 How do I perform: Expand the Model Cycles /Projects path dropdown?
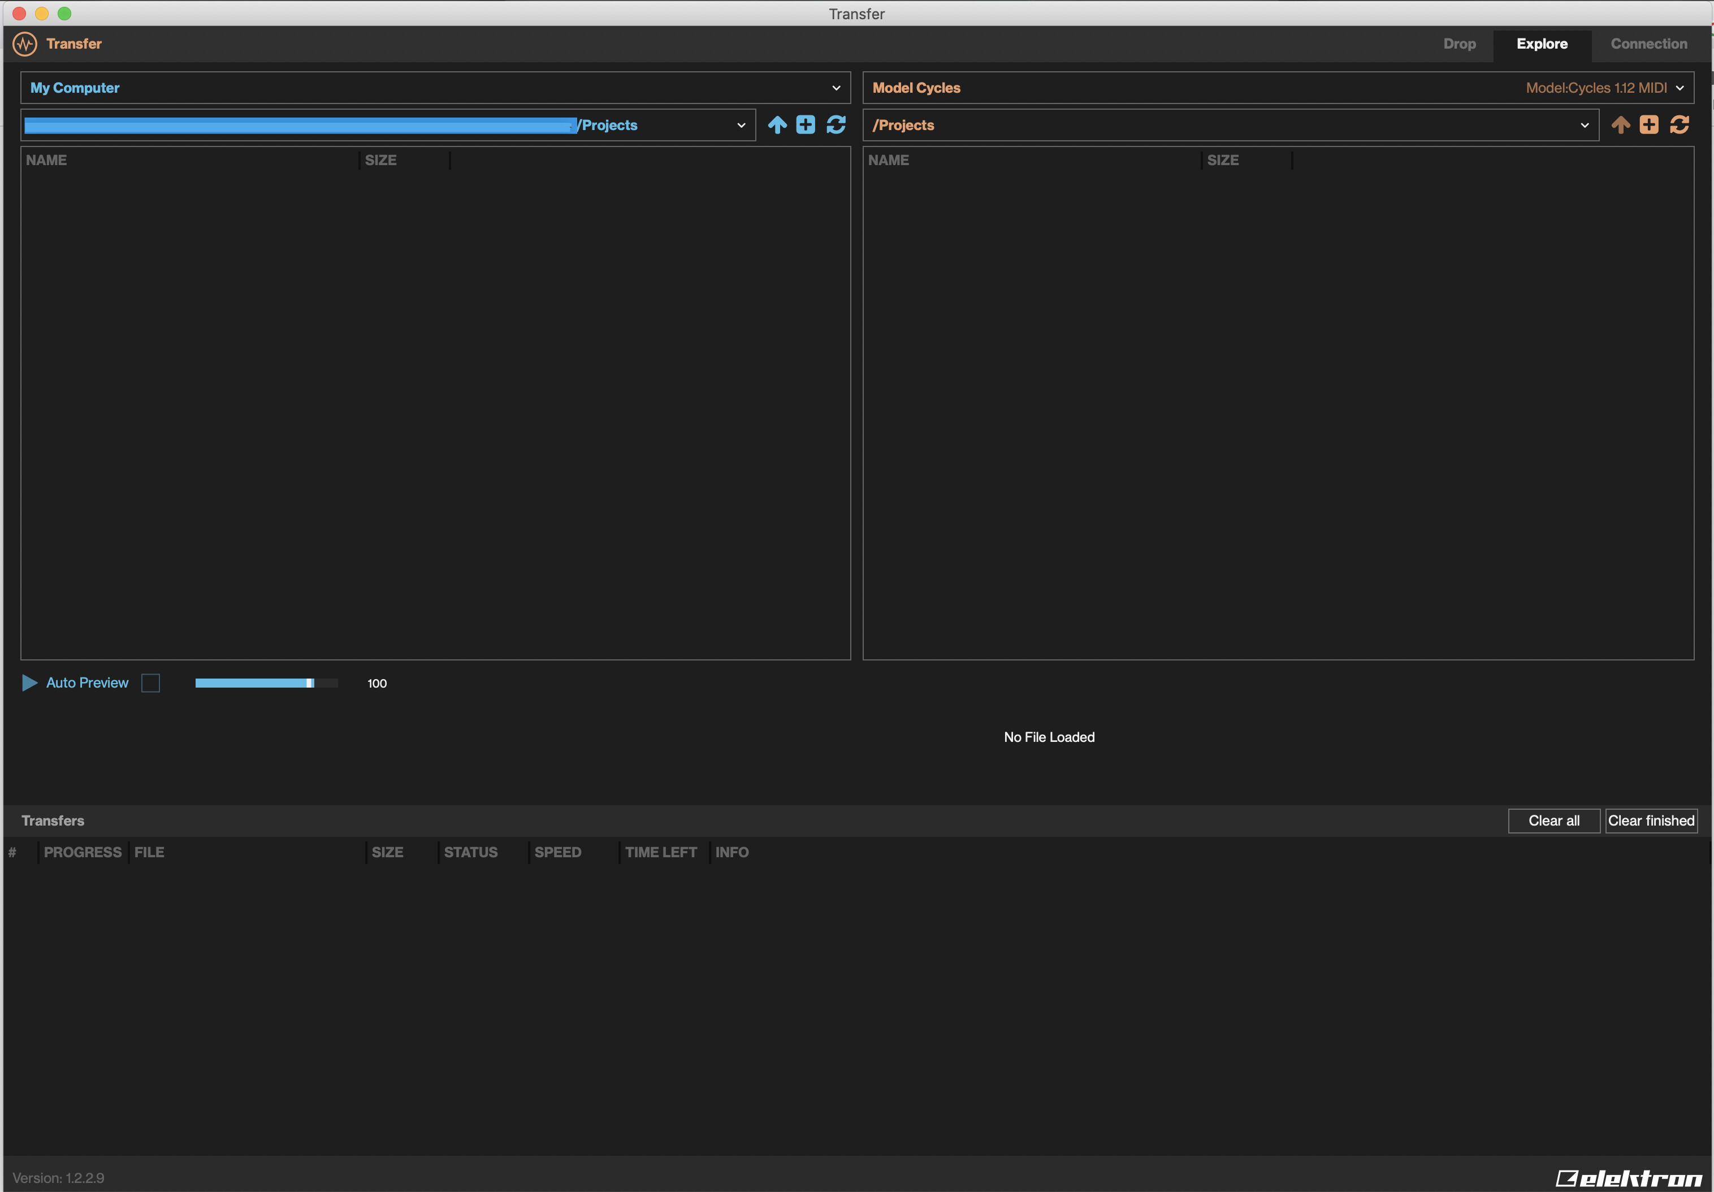(1231, 125)
